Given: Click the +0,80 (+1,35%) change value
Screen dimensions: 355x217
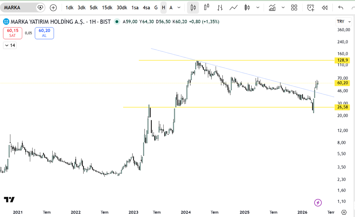Looking at the screenshot, I should pyautogui.click(x=204, y=22).
